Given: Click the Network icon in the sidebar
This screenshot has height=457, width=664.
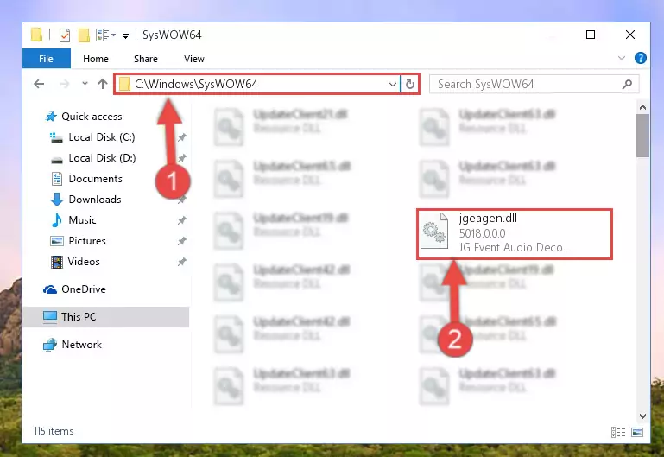Looking at the screenshot, I should click(x=50, y=345).
